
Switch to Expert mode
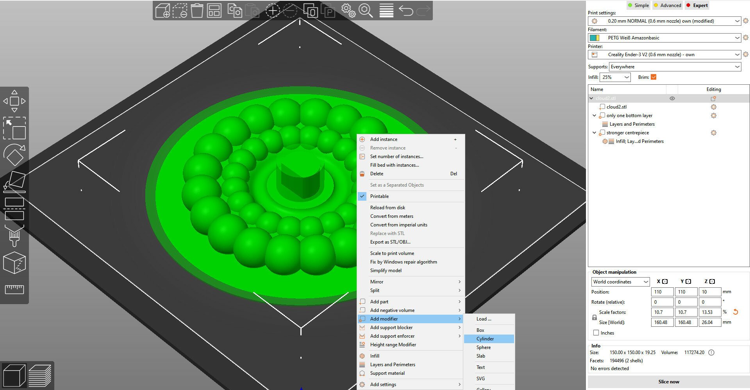(x=697, y=5)
